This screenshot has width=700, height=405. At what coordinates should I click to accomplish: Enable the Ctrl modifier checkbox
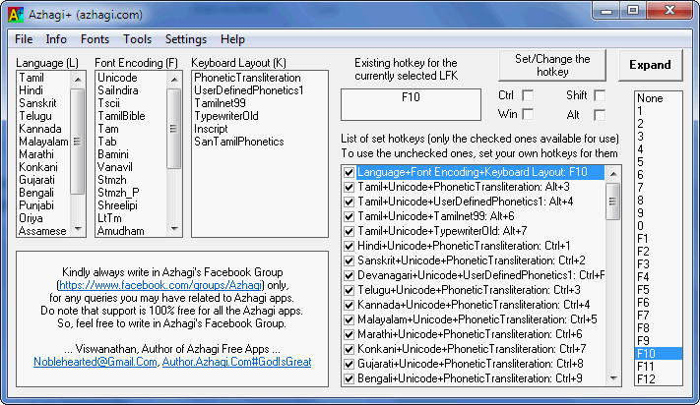tap(528, 95)
